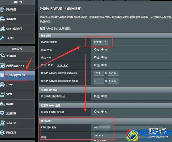Image resolution: width=172 pixels, height=142 pixels.
Task: Select 否 for 自动取得远程网络地址
Action: (x=102, y=96)
